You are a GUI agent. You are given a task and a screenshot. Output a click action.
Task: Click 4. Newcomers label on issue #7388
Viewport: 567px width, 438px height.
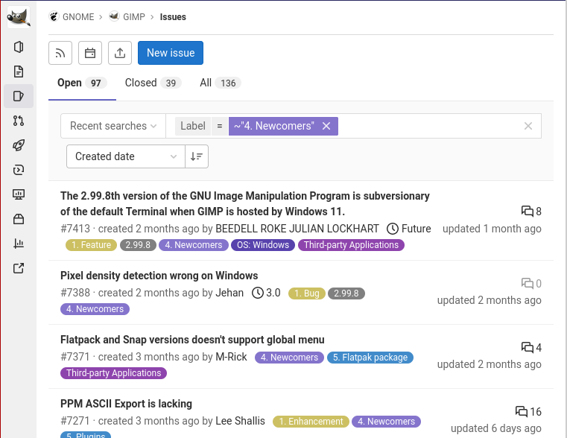pos(95,309)
